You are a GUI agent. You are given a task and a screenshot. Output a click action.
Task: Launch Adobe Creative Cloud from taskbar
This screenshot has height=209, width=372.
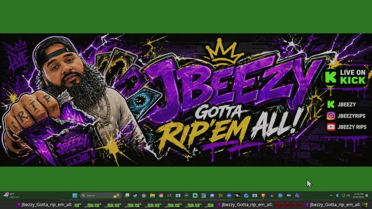click(161, 196)
